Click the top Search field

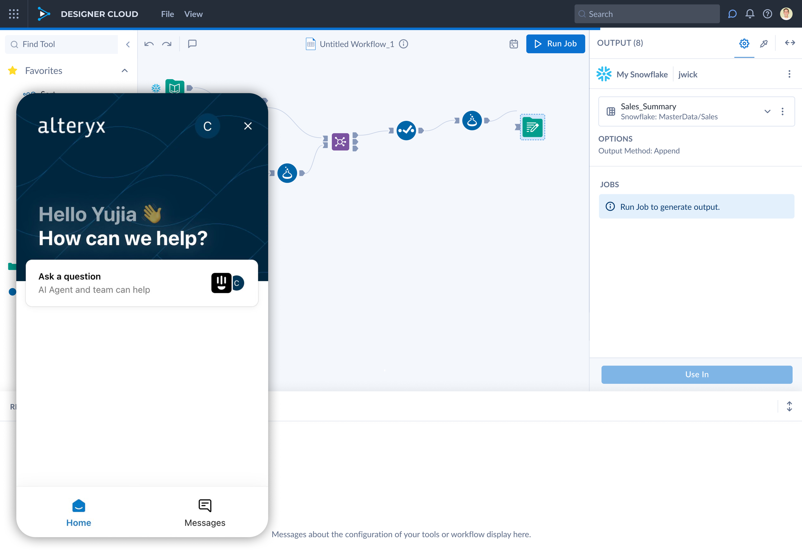646,14
